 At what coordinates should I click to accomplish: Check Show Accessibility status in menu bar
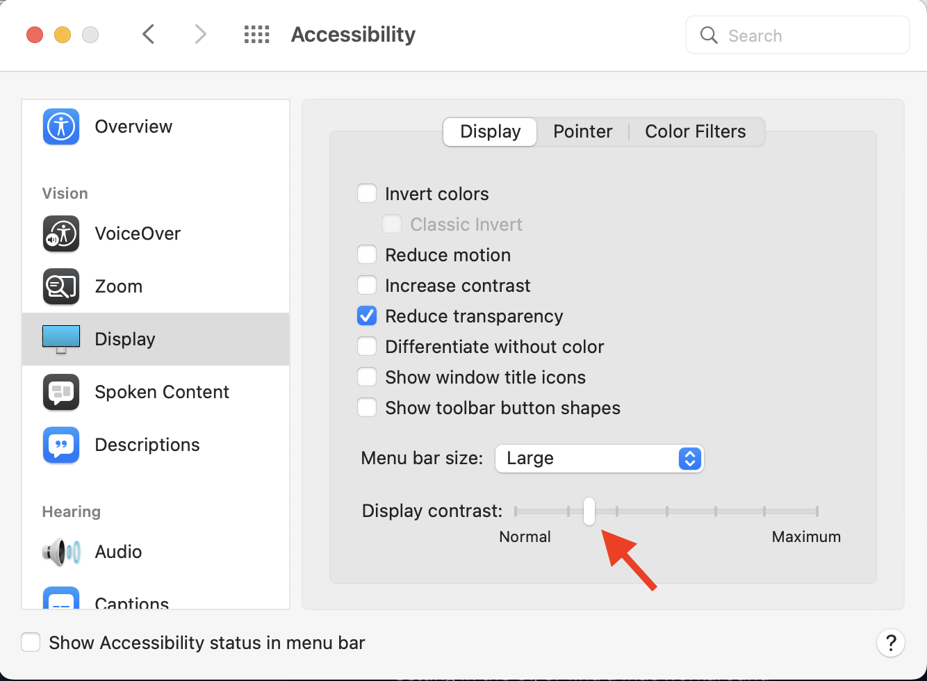click(x=31, y=642)
